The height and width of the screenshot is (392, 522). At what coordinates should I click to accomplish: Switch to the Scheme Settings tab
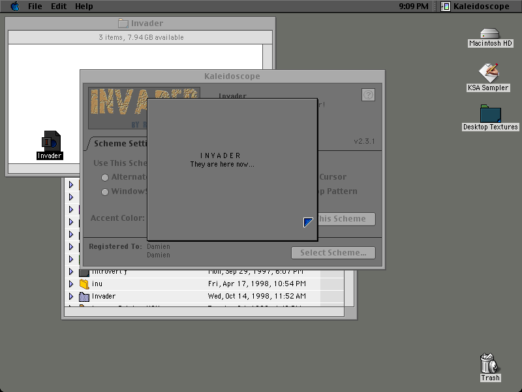point(117,143)
